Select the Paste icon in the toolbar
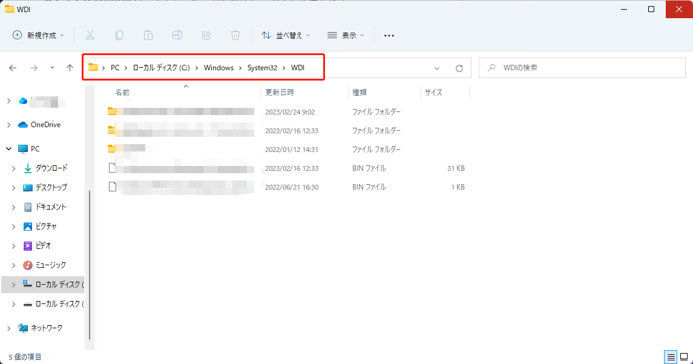693x364 pixels. pyautogui.click(x=148, y=35)
